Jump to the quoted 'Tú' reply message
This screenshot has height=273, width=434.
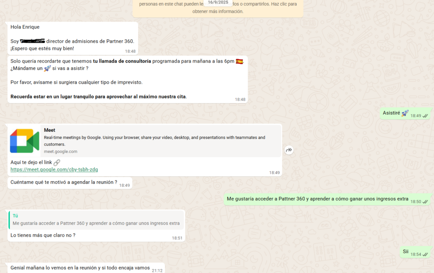pos(96,220)
